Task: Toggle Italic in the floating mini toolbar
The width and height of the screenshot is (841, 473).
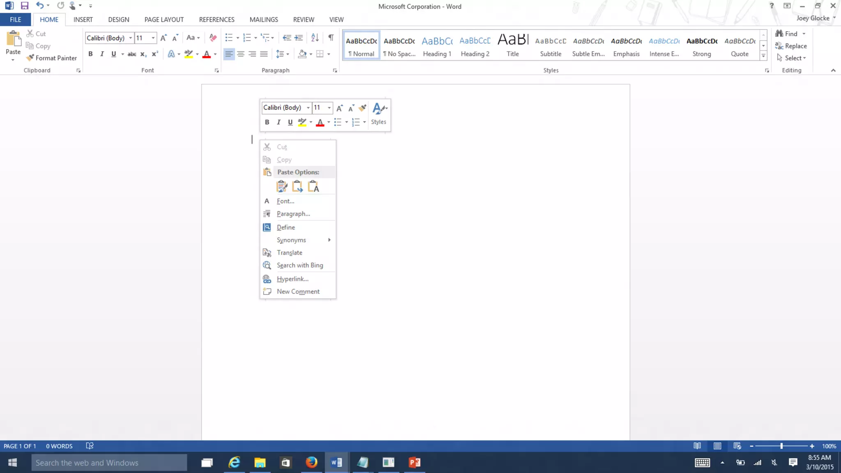Action: click(278, 122)
